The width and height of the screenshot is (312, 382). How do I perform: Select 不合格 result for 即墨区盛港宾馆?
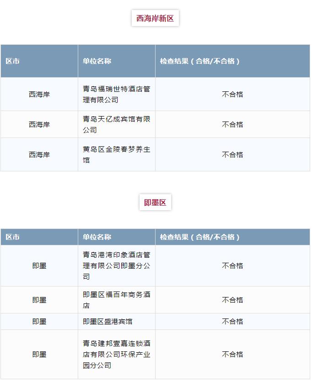pyautogui.click(x=232, y=322)
